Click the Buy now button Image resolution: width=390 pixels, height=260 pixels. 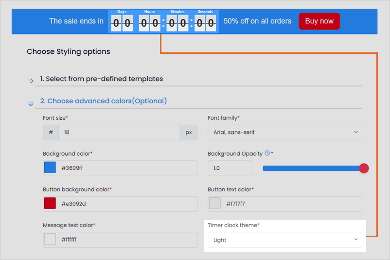coord(319,21)
